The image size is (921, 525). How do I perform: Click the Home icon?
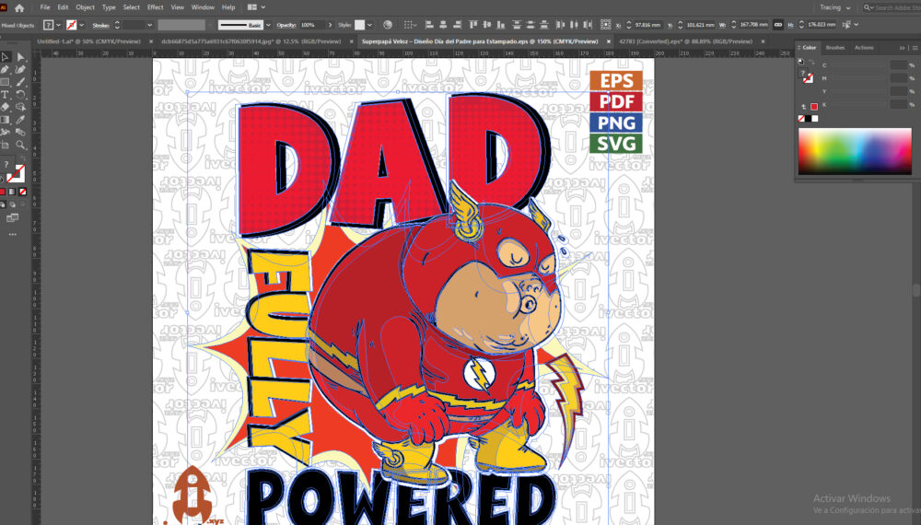point(19,7)
